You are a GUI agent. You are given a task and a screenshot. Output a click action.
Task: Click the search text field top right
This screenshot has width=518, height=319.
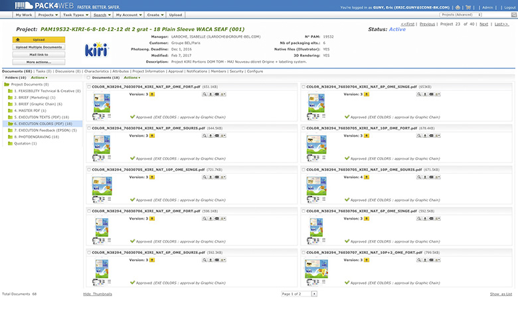497,15
